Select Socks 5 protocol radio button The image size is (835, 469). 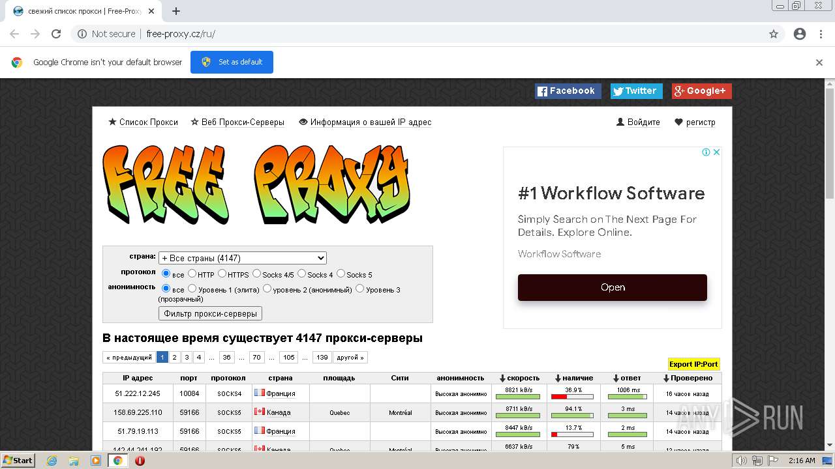(x=341, y=274)
